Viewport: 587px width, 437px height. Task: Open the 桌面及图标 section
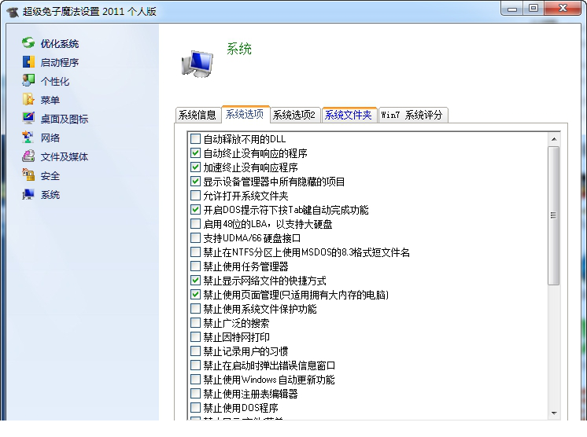tap(65, 119)
